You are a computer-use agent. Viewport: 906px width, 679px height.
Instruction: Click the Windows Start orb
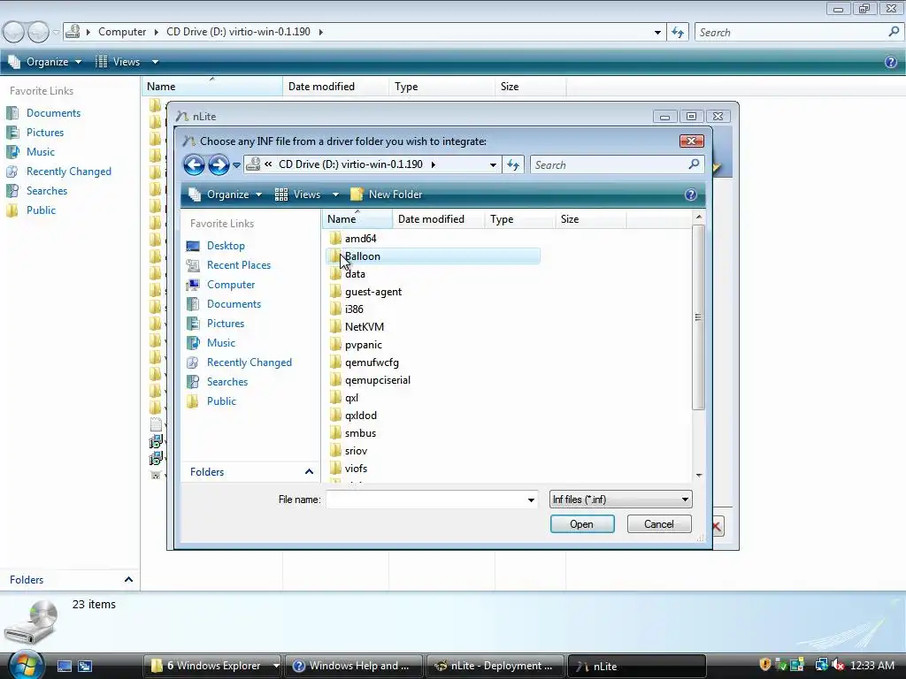tap(25, 665)
